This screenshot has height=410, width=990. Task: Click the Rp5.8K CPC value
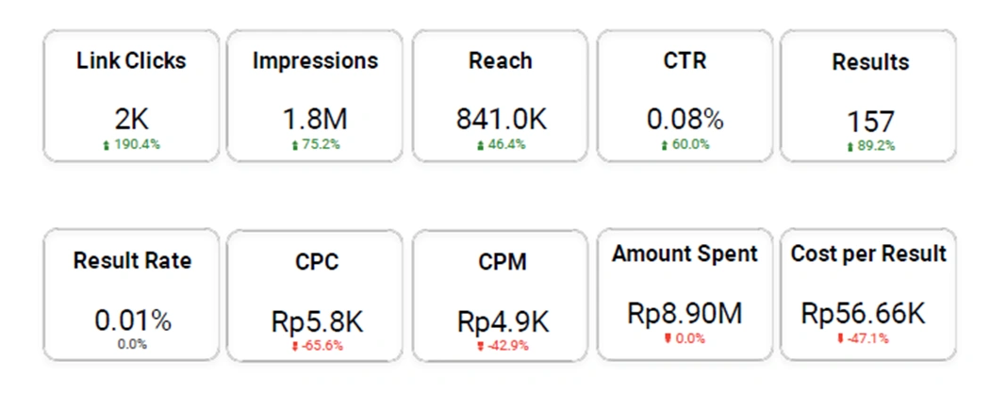tap(317, 322)
